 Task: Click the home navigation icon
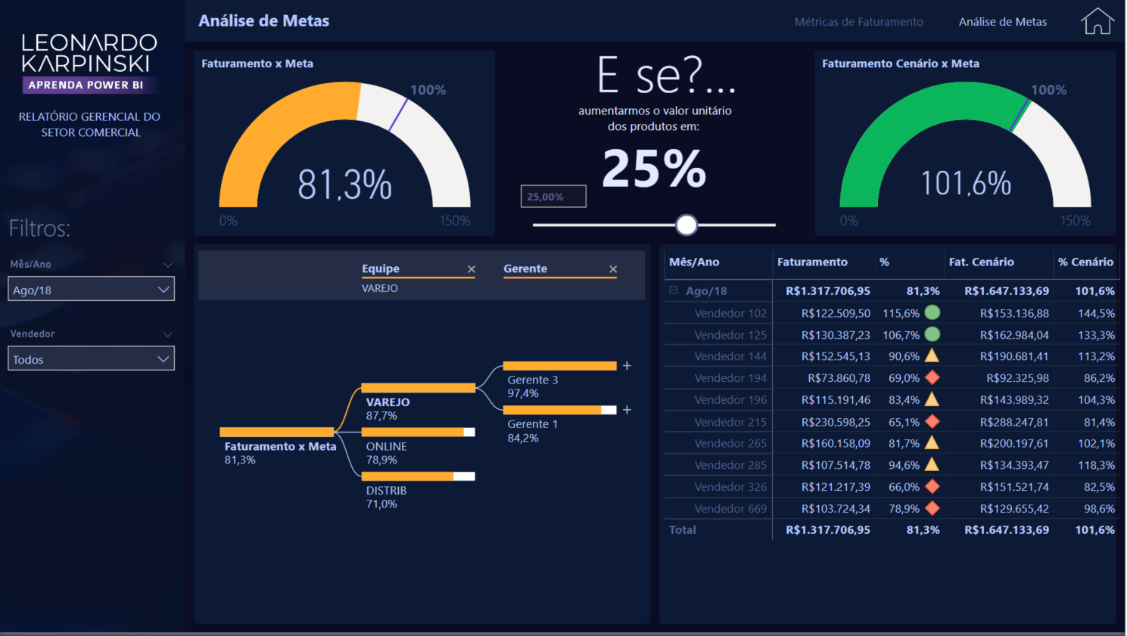tap(1096, 20)
